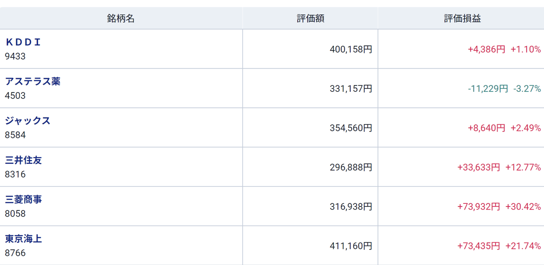Image resolution: width=544 pixels, height=265 pixels.
Task: Click the 評価額 column header
Action: point(310,18)
